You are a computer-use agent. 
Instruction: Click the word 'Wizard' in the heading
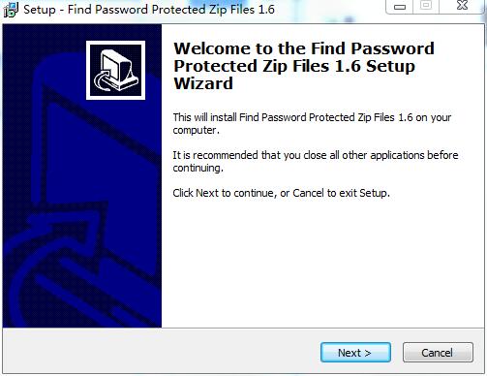(x=203, y=83)
